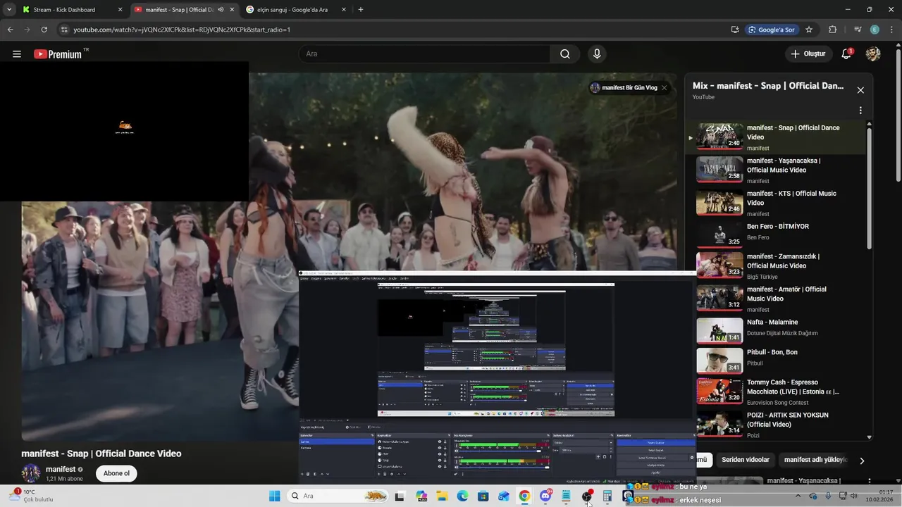
Task: Focus Windows taskbar Ara search box
Action: click(337, 496)
